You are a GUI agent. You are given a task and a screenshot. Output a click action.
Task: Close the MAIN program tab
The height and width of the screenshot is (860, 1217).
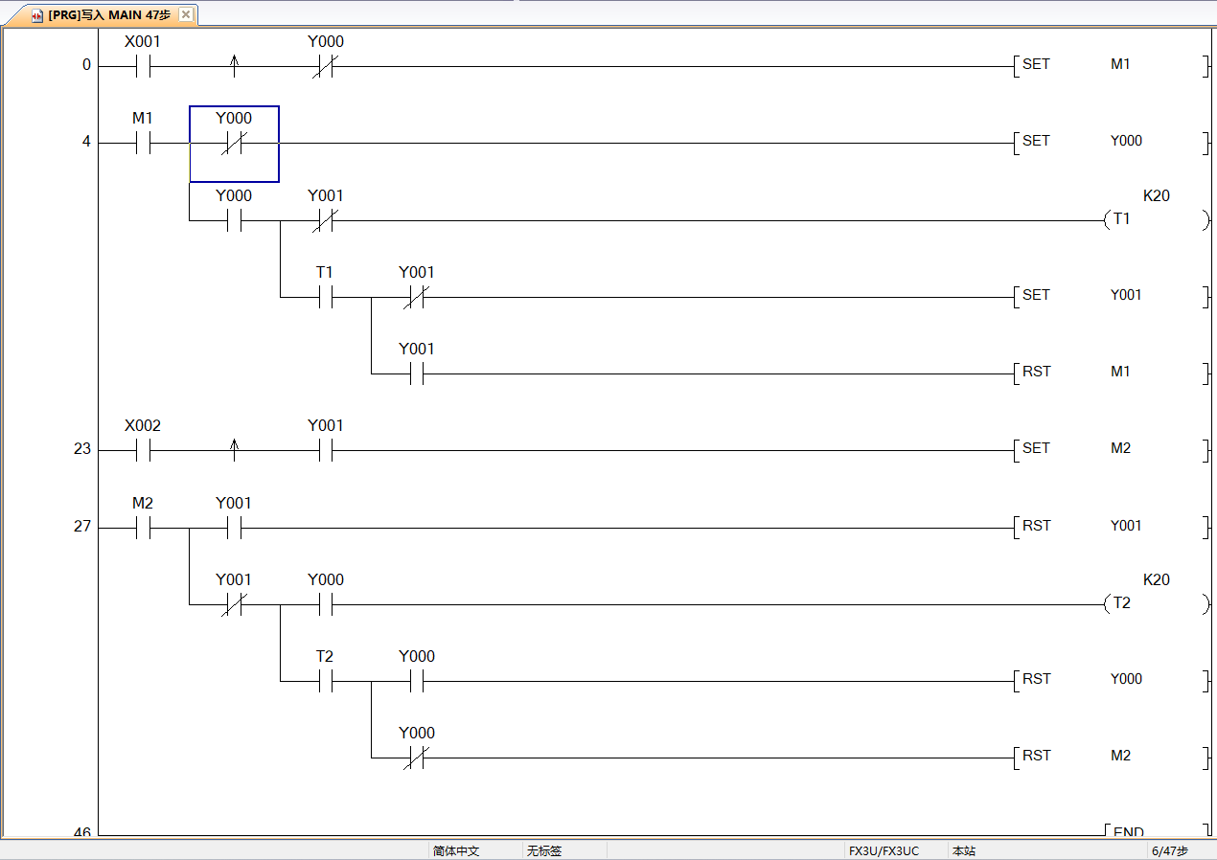click(186, 14)
